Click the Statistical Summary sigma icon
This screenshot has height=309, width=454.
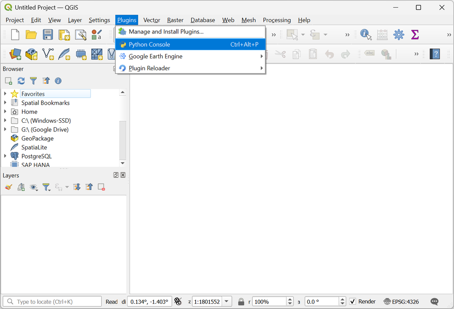(x=415, y=35)
